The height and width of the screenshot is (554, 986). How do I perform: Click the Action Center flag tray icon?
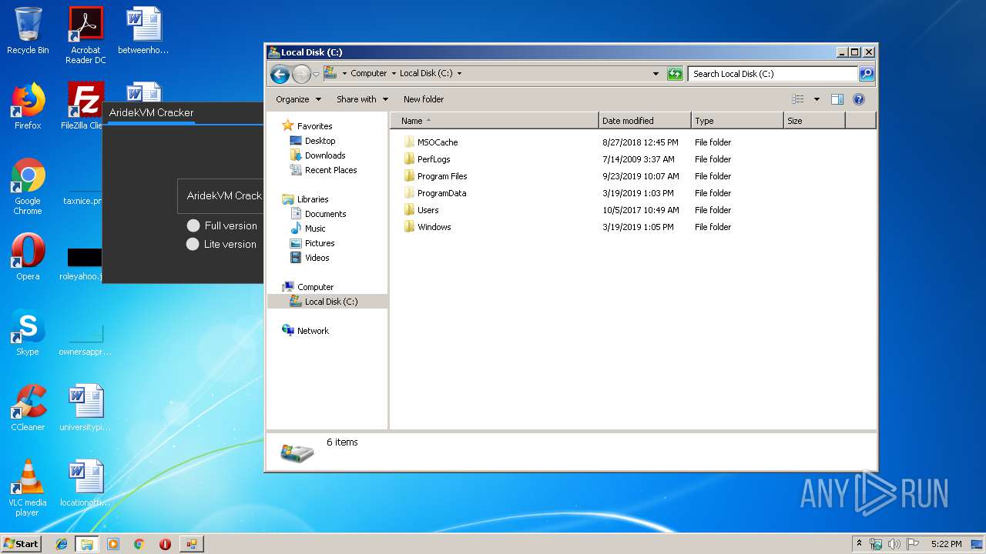913,544
